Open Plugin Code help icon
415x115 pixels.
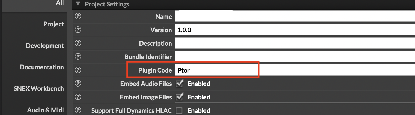pos(78,70)
